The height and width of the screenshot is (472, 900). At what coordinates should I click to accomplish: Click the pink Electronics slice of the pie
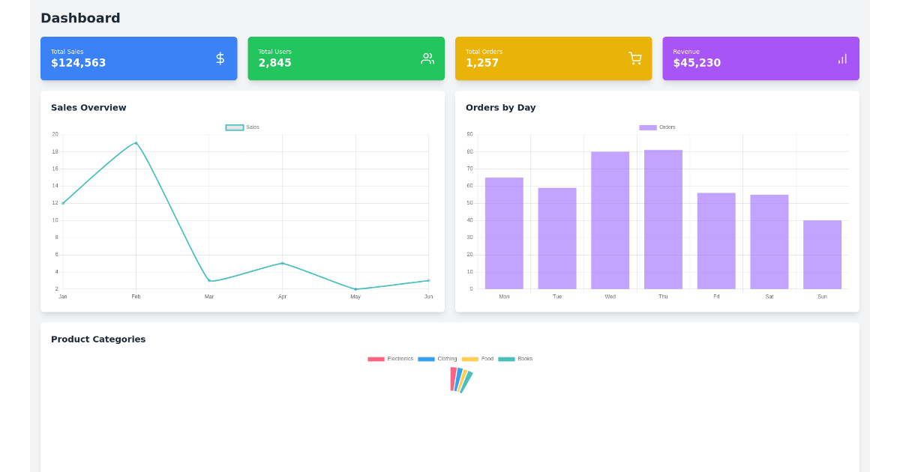click(453, 378)
